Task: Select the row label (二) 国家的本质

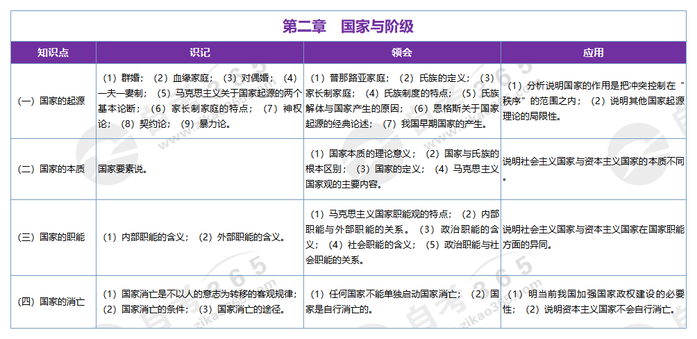Action: (53, 168)
